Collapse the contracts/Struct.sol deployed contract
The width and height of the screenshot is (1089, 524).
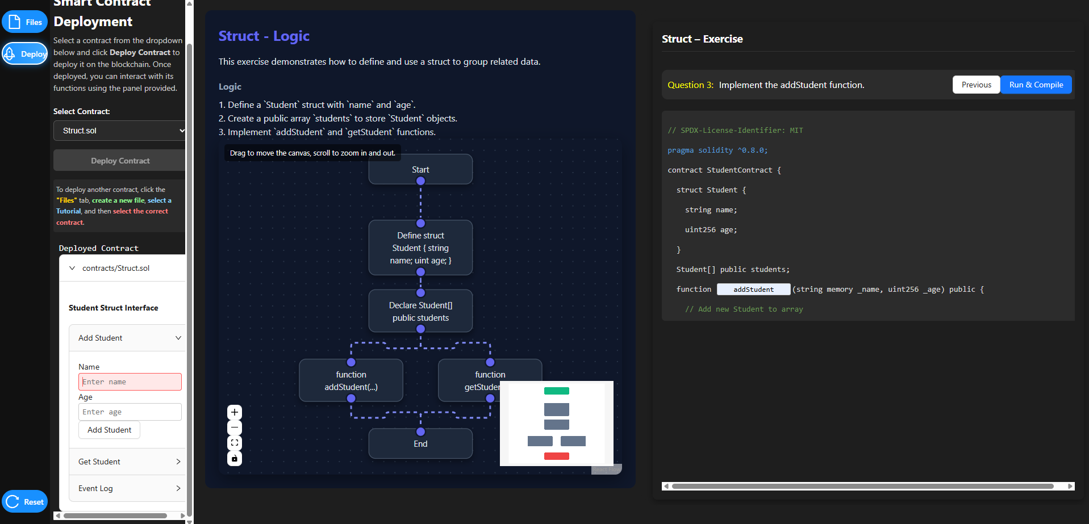pyautogui.click(x=72, y=268)
